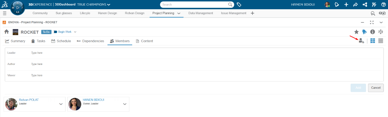Open the Issue Management tab
388x117 pixels.
pyautogui.click(x=234, y=13)
